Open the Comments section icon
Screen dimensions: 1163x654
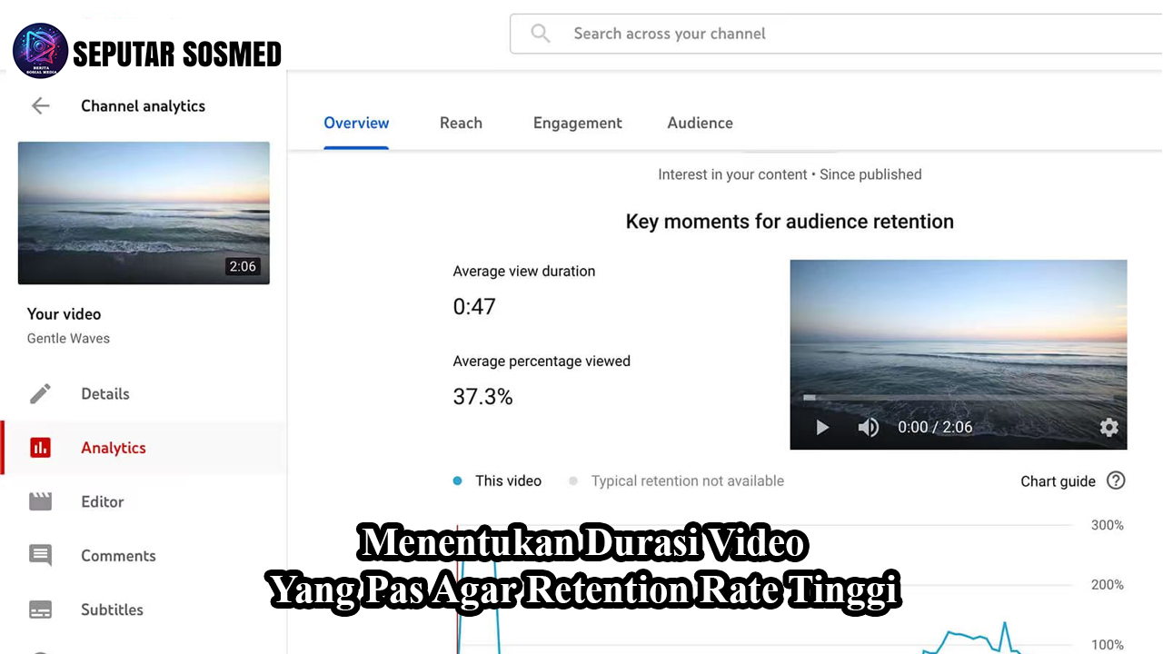(x=40, y=555)
